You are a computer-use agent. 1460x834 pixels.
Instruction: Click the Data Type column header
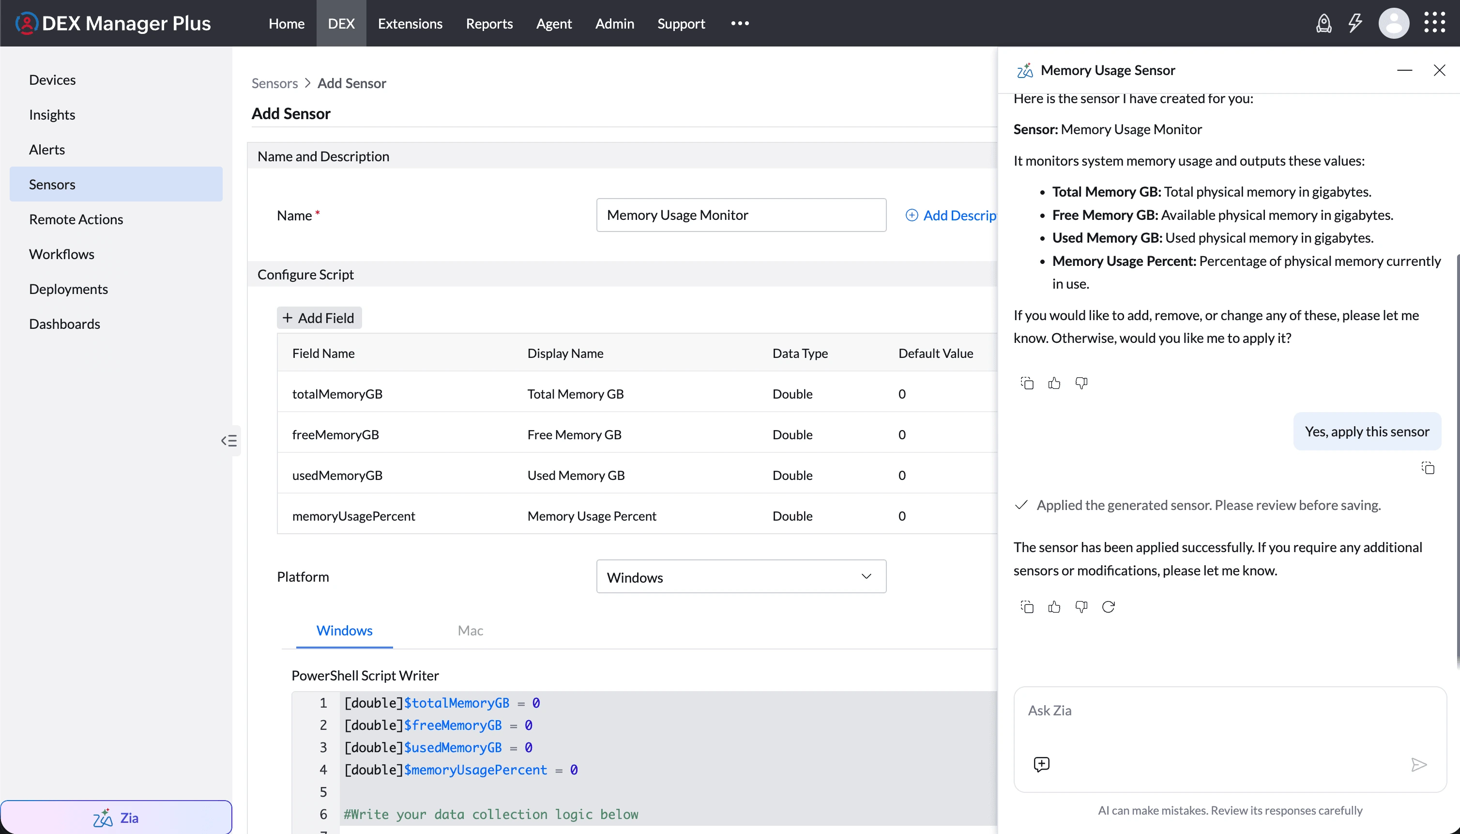800,354
